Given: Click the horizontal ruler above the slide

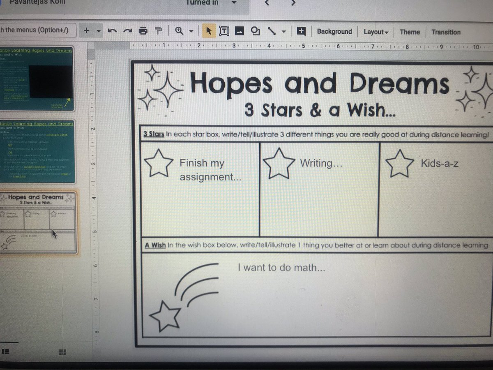Looking at the screenshot, I should tap(311, 46).
